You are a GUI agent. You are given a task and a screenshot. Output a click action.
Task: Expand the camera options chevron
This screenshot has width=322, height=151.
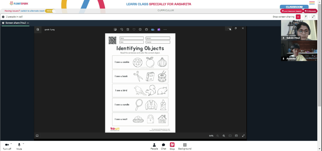point(11,143)
